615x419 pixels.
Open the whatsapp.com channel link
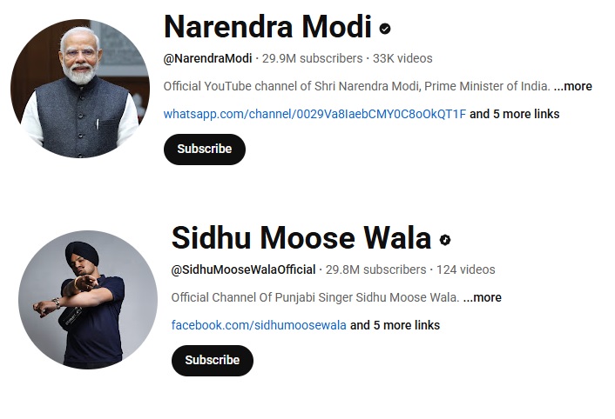[x=314, y=114]
